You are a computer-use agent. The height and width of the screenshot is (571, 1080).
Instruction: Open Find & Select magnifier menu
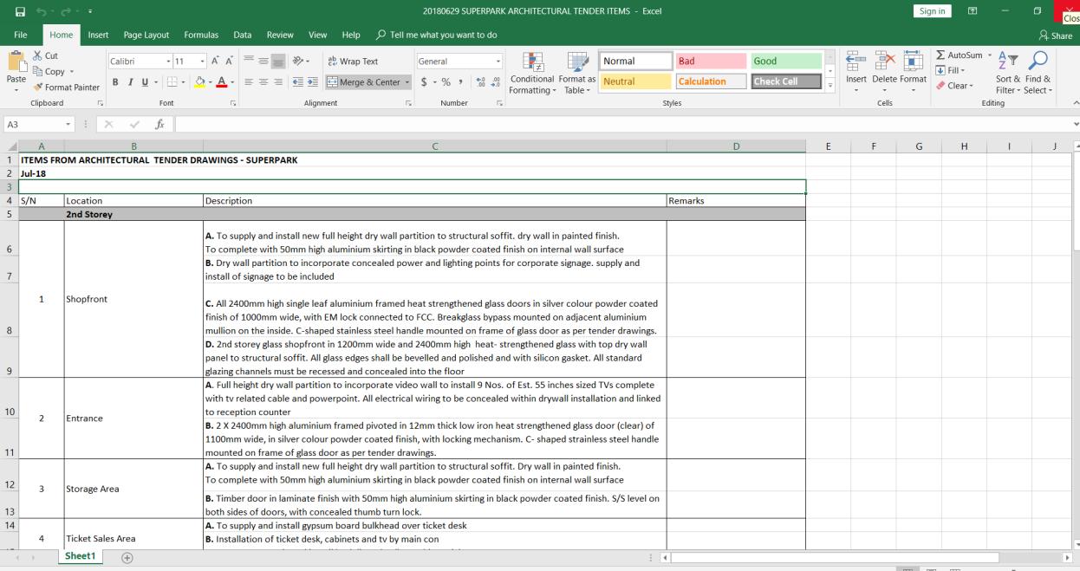[1038, 73]
